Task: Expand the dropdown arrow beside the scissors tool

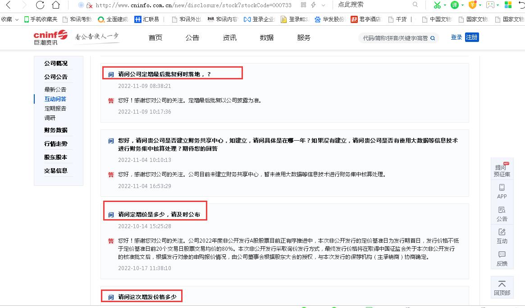Action: [x=445, y=5]
